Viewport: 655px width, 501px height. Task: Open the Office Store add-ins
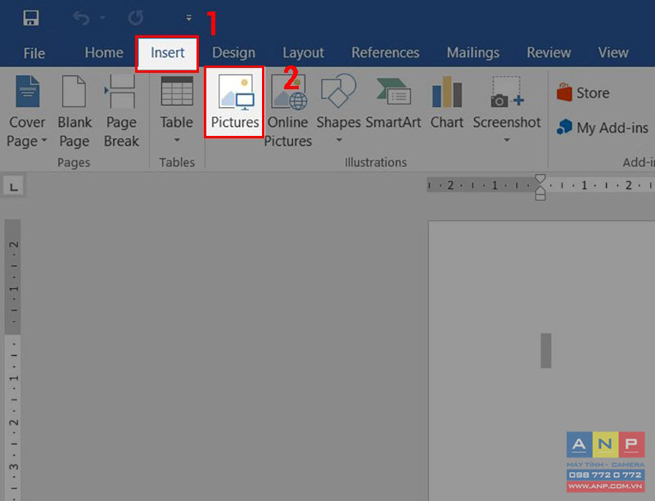pyautogui.click(x=583, y=93)
